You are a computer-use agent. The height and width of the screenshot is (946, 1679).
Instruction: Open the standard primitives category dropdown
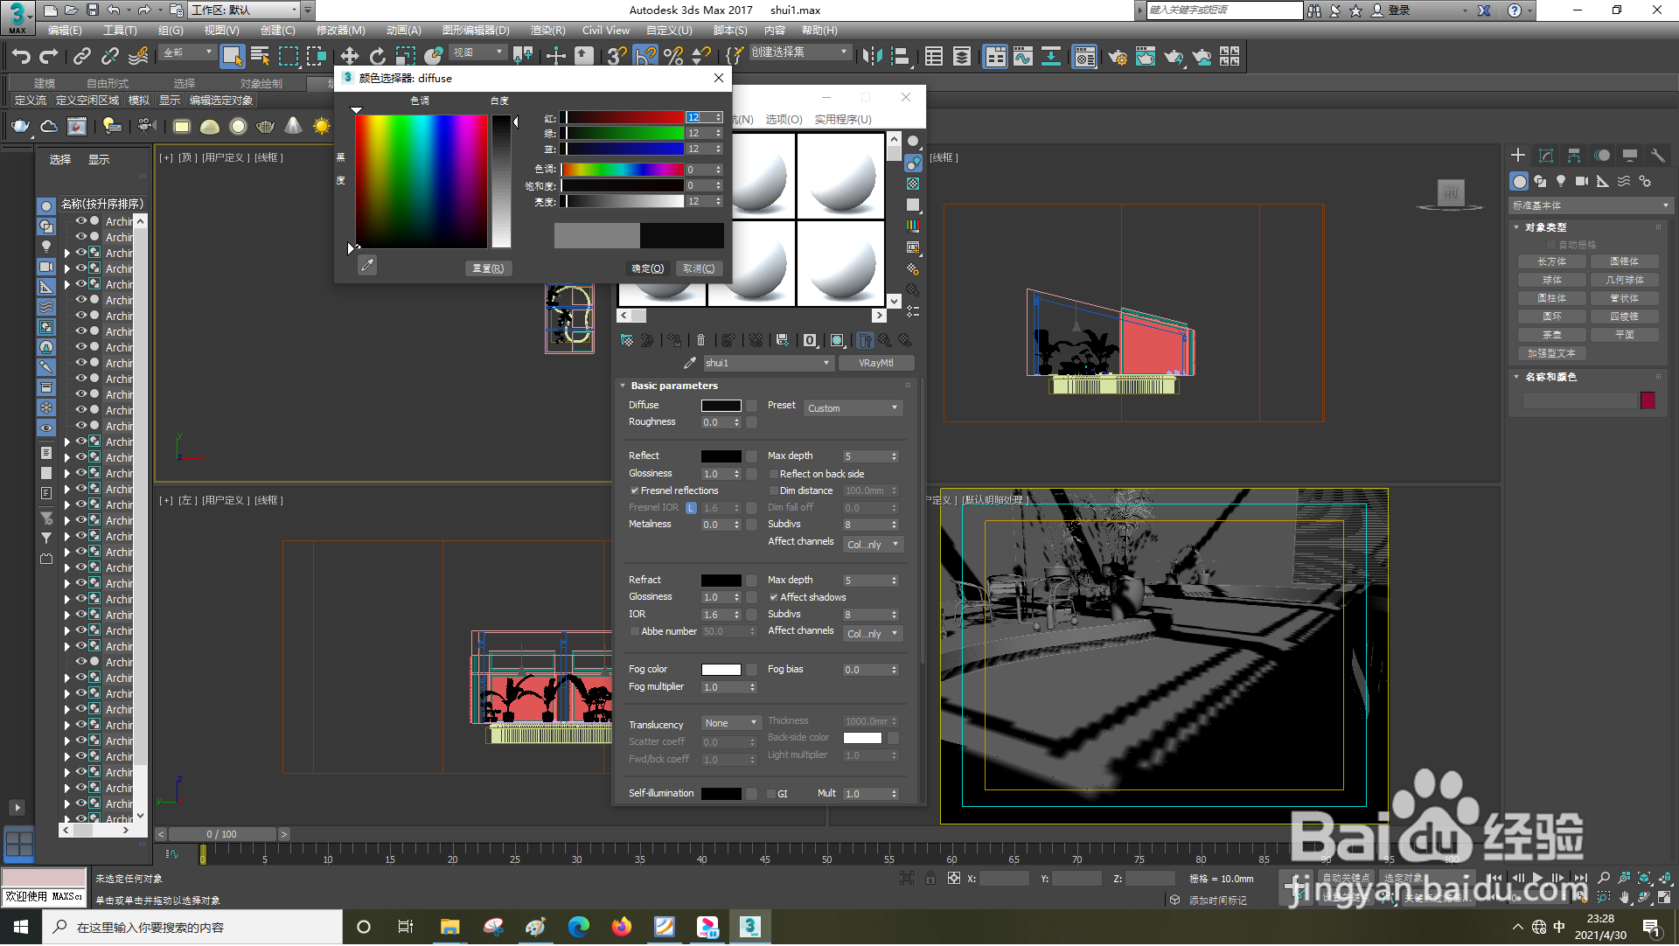click(1590, 205)
